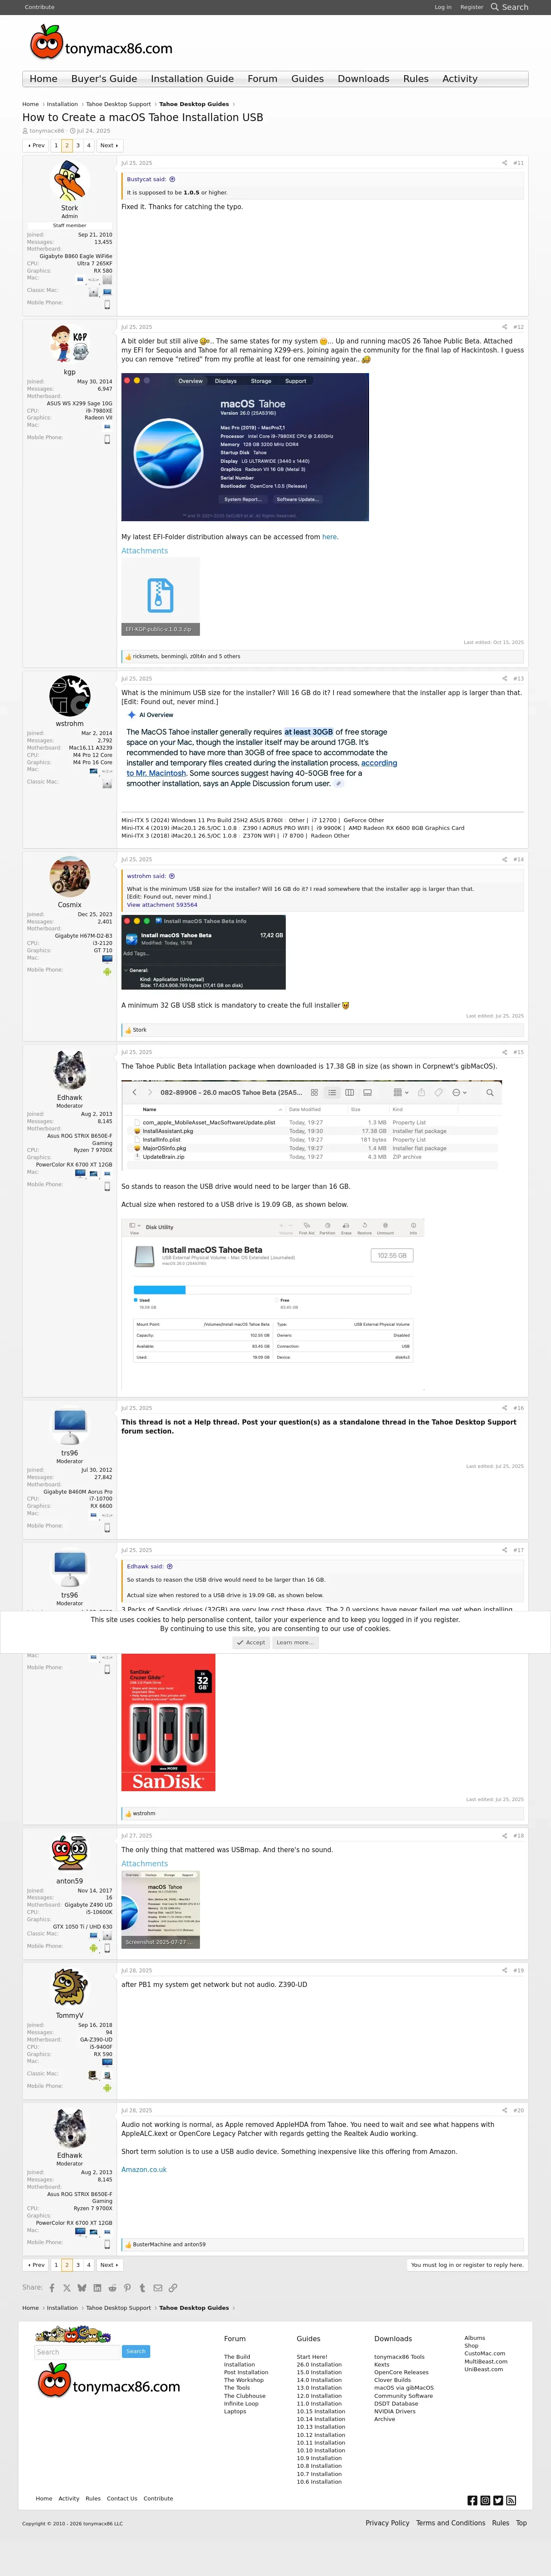Open the 'here' EFI-Folder link in kgp's post
The image size is (551, 2576).
(x=329, y=537)
